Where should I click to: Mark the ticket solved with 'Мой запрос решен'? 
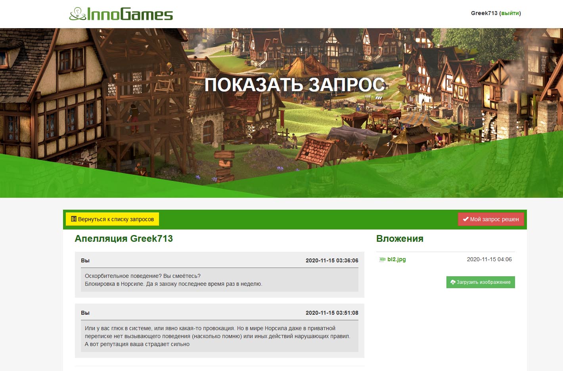(491, 219)
